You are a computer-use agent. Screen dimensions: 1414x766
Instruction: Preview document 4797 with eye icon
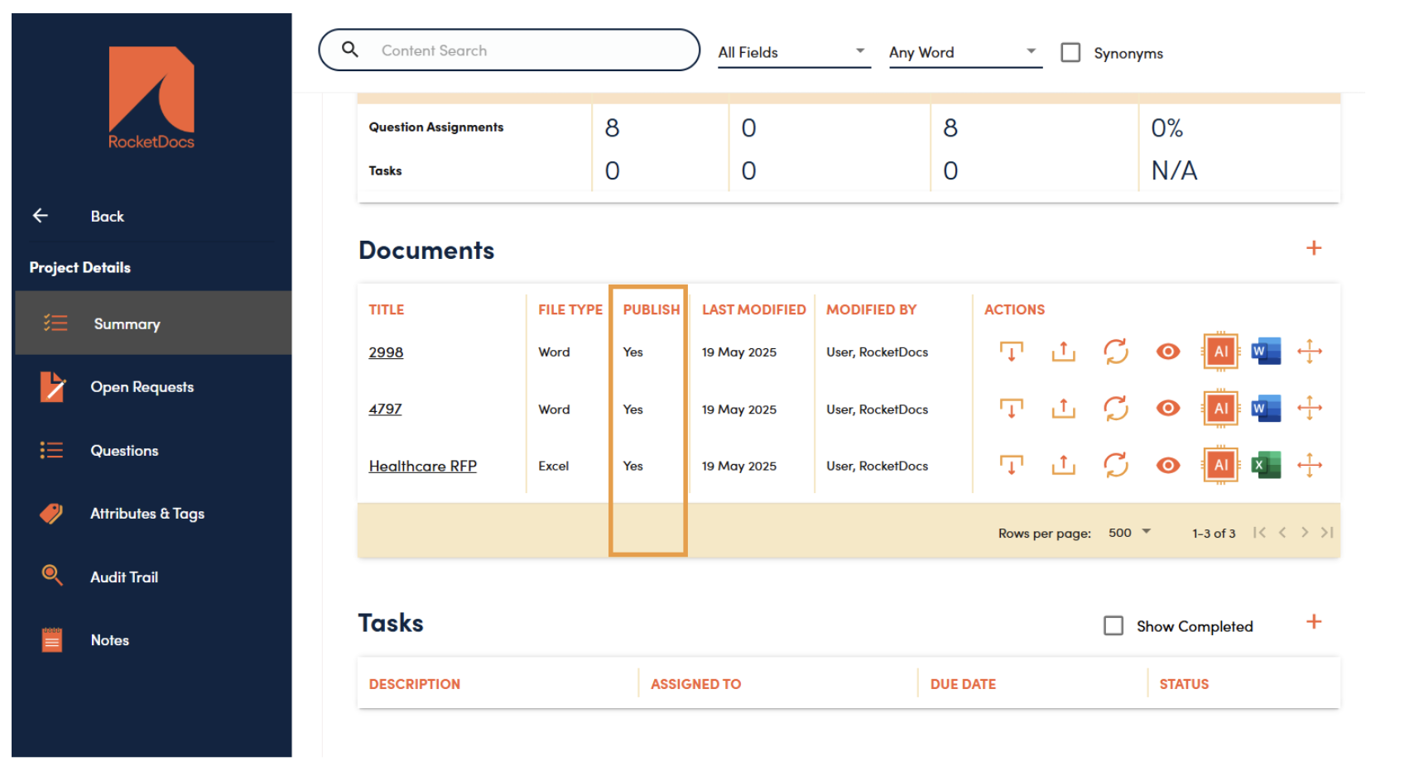coord(1168,408)
